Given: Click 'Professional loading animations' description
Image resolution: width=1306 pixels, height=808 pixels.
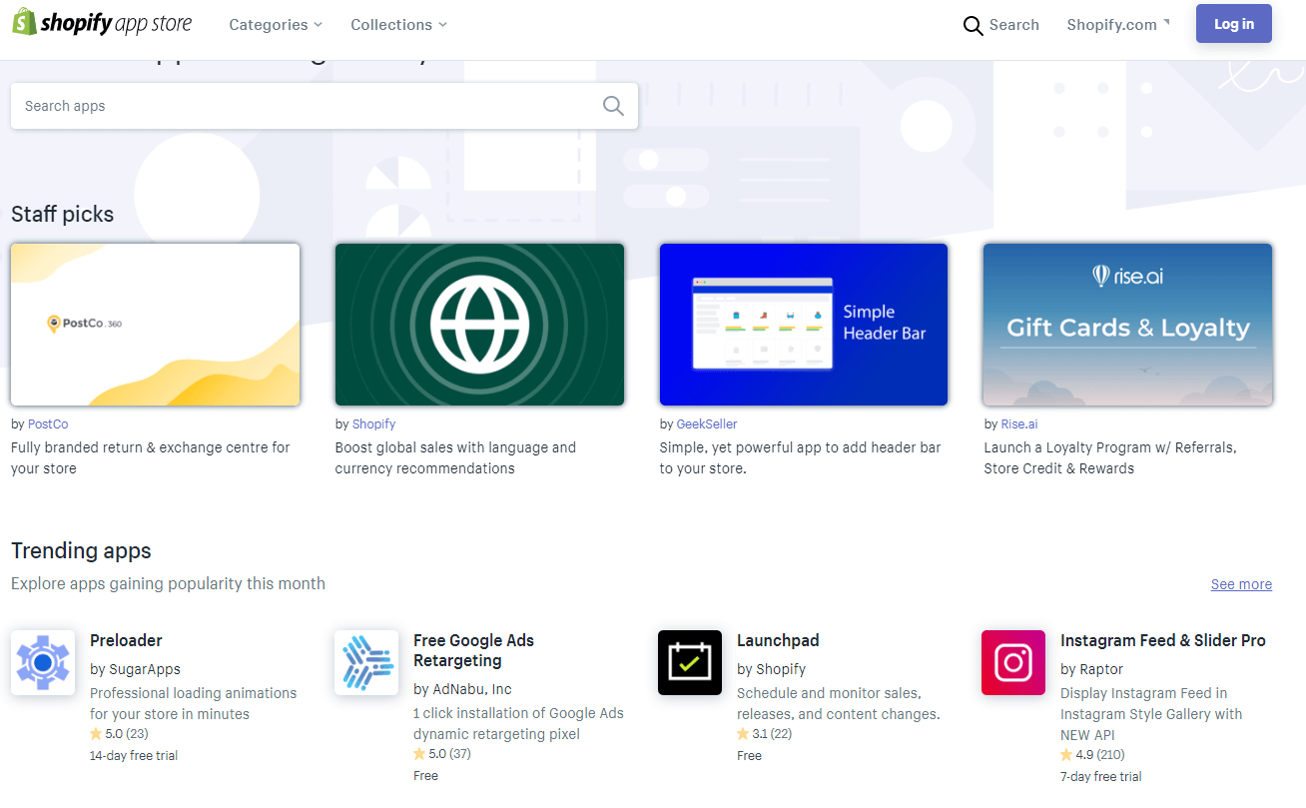Looking at the screenshot, I should pos(194,703).
